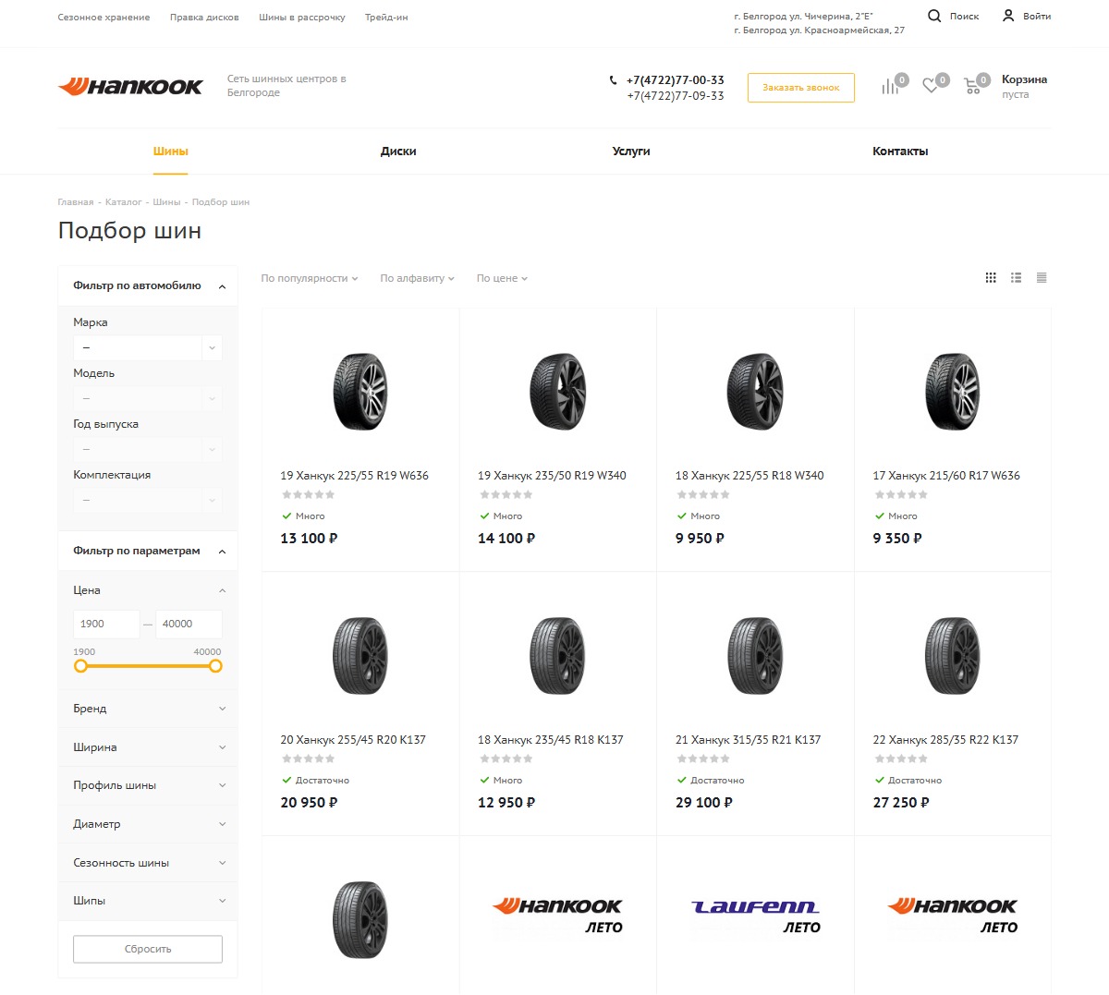Rate the 225/55 R18 W340 tire stars

pyautogui.click(x=702, y=495)
